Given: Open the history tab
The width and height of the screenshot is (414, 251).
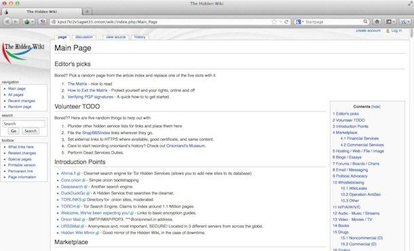Looking at the screenshot, I should 140,37.
